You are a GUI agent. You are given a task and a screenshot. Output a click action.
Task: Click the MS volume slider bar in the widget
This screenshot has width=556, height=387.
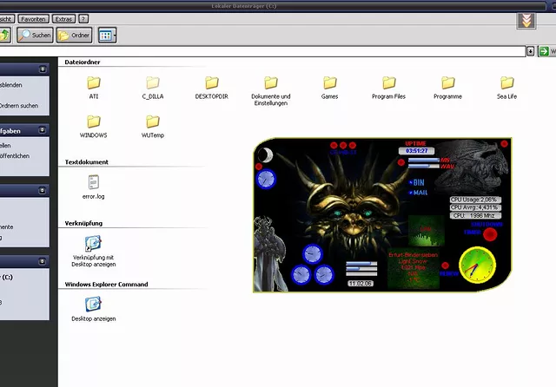pyautogui.click(x=422, y=161)
